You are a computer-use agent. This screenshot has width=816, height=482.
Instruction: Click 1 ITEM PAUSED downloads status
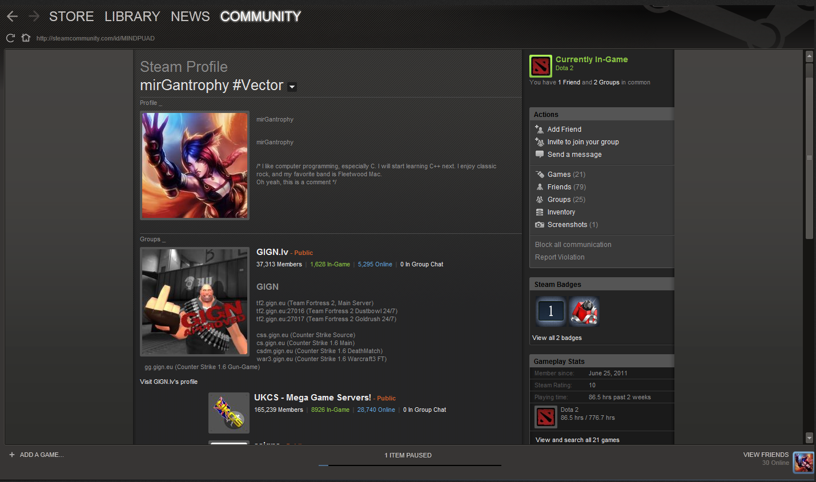click(408, 455)
